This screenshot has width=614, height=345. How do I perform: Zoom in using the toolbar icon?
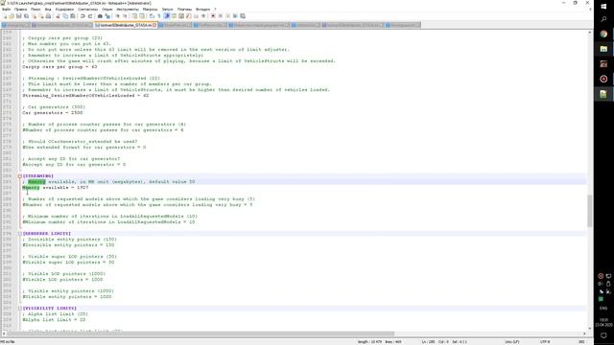117,16
